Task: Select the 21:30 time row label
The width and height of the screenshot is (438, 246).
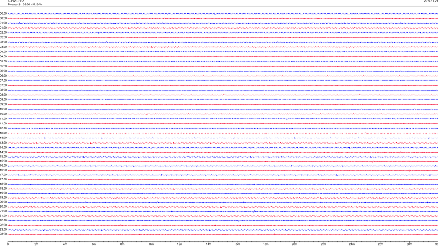Action: [3, 215]
